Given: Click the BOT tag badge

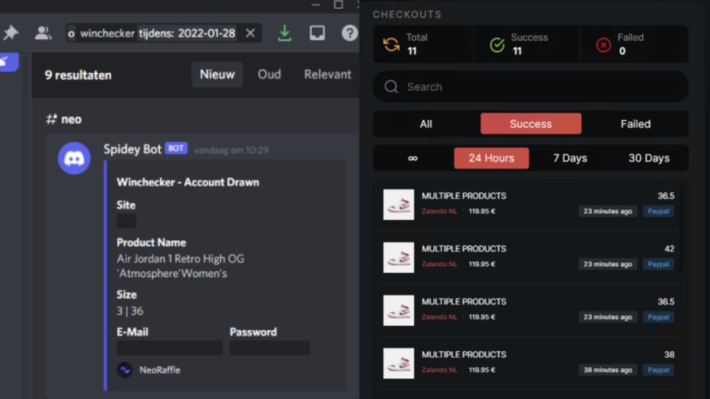Looking at the screenshot, I should (x=176, y=148).
